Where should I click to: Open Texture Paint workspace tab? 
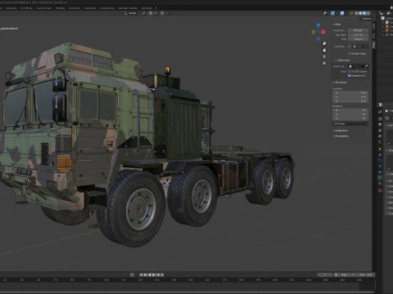pyautogui.click(x=44, y=8)
